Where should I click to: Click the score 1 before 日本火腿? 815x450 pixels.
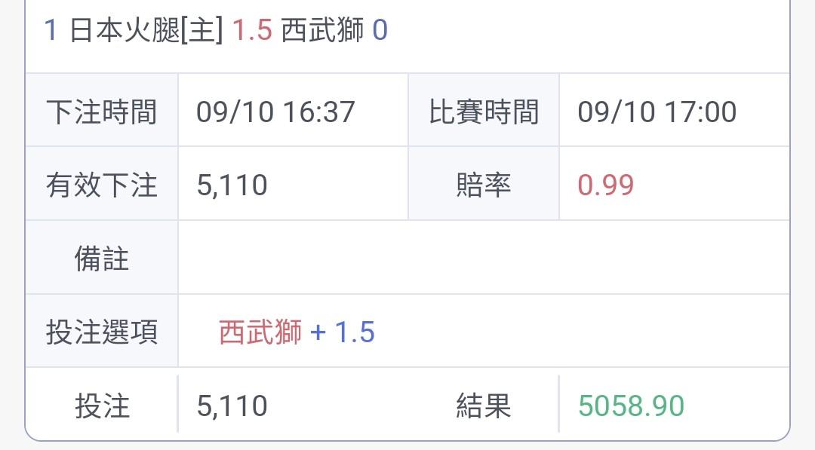(51, 29)
